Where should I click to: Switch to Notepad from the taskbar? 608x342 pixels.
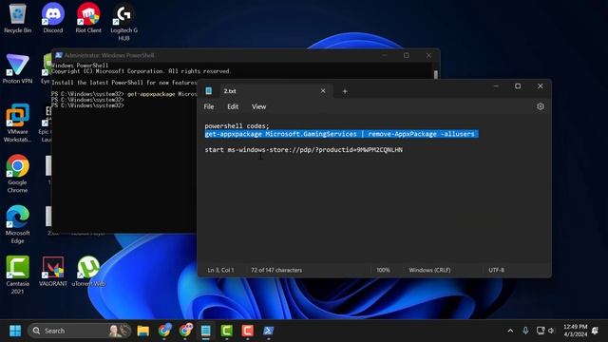tap(206, 331)
